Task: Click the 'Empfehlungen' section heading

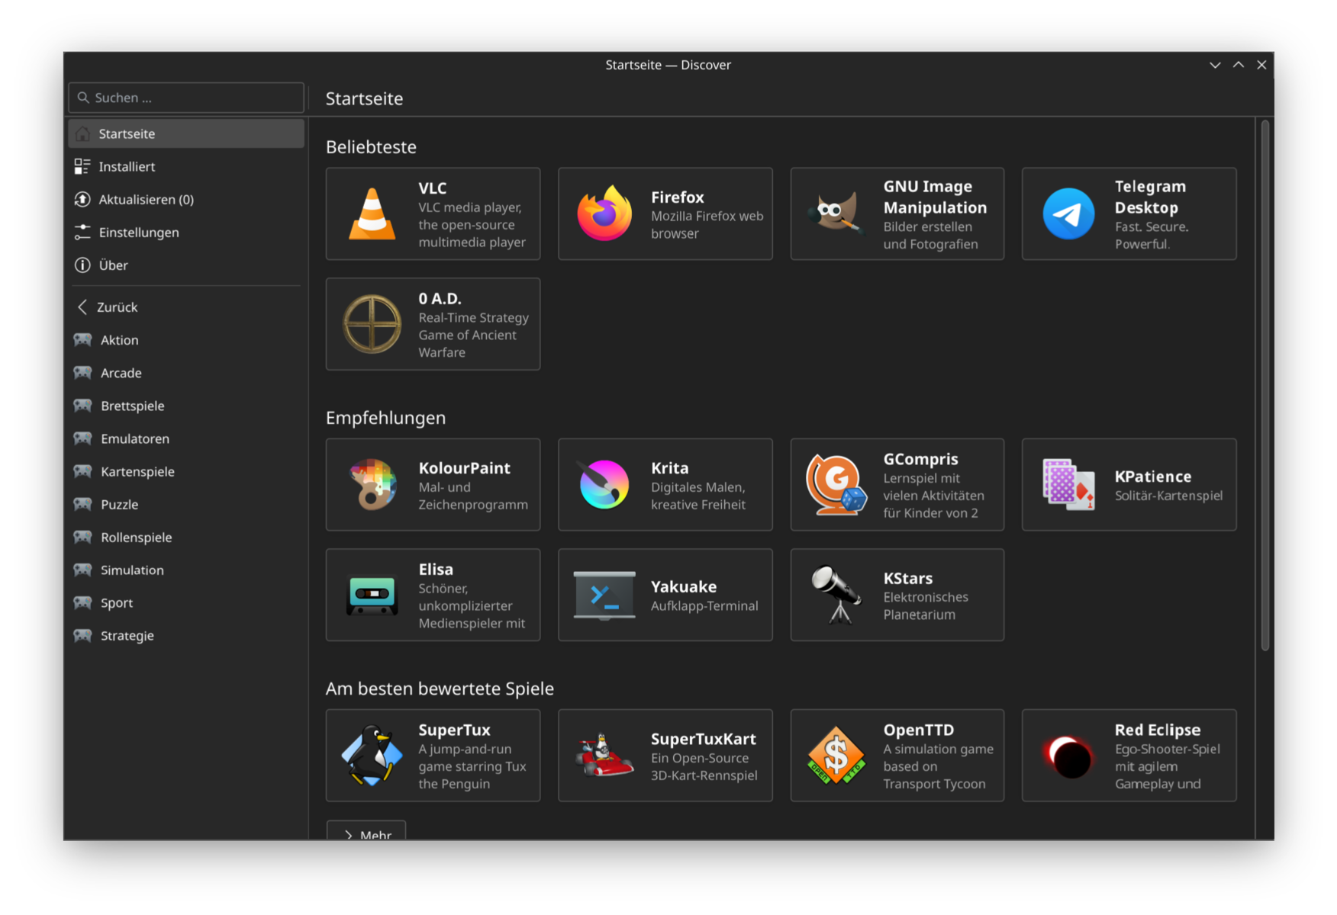Action: (385, 417)
